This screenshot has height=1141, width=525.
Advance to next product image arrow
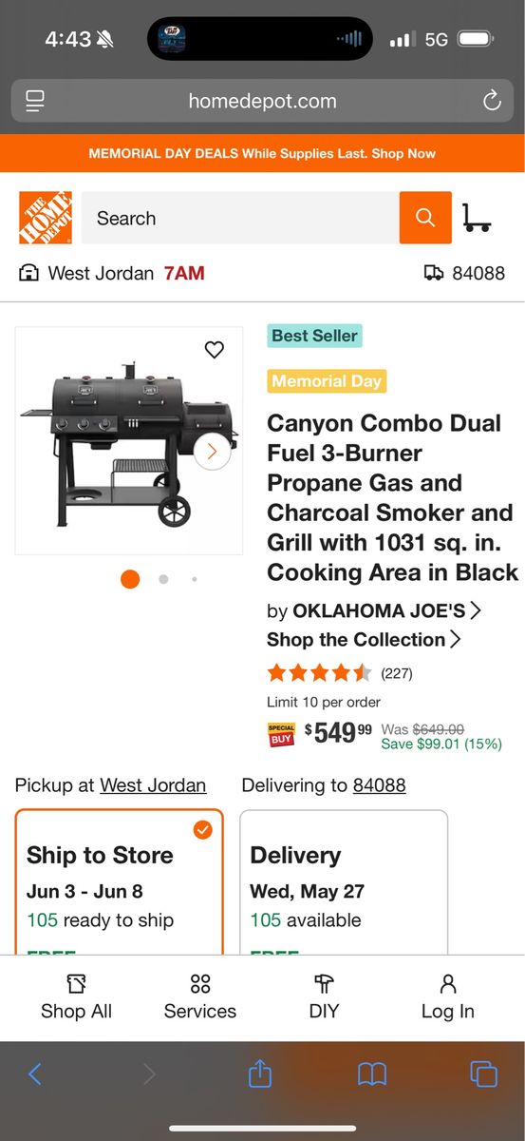click(x=213, y=452)
